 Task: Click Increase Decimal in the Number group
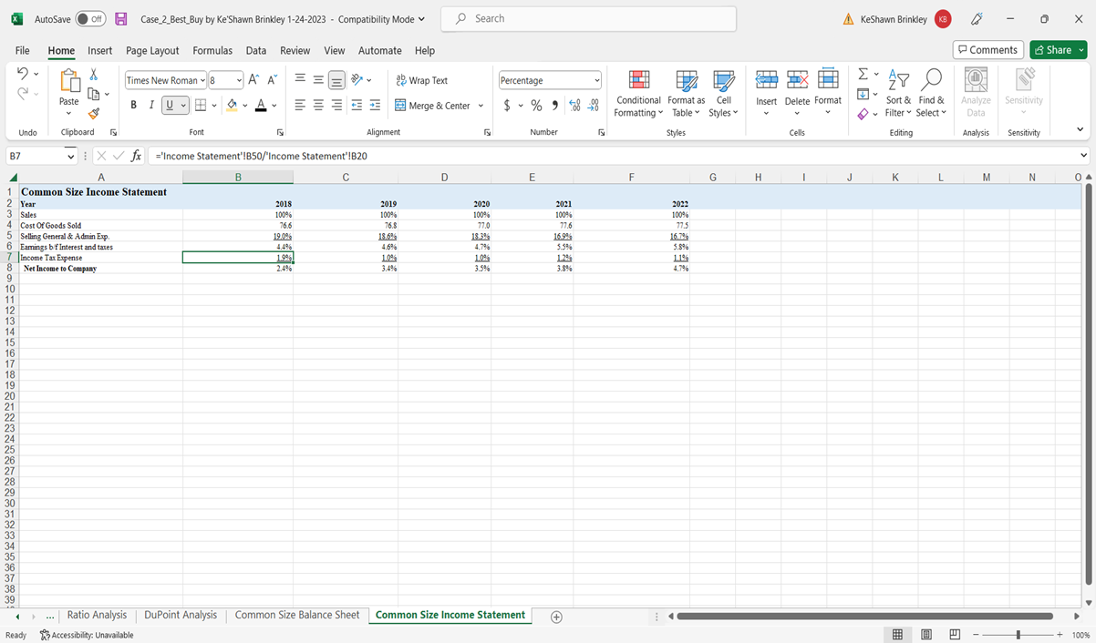click(574, 105)
